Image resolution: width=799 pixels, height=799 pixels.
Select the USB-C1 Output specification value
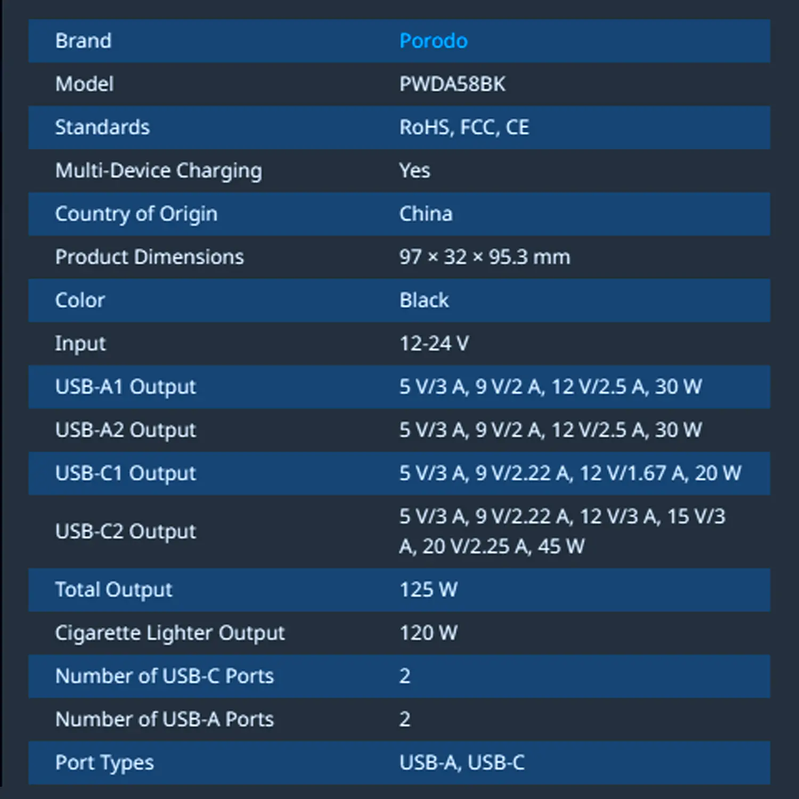[570, 473]
